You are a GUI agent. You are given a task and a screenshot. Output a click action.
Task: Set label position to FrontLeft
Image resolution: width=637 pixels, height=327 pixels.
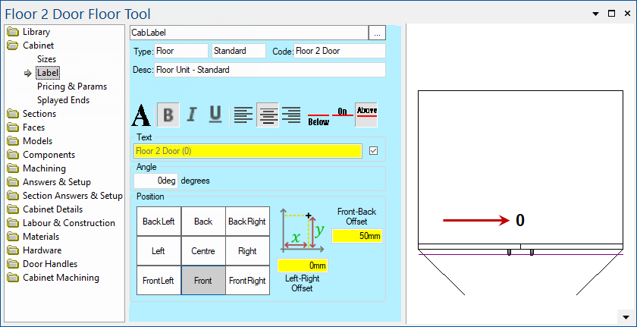(x=158, y=280)
